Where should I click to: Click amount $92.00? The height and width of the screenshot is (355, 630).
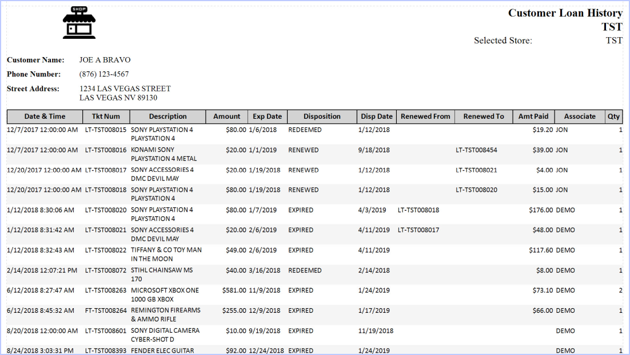pyautogui.click(x=236, y=350)
